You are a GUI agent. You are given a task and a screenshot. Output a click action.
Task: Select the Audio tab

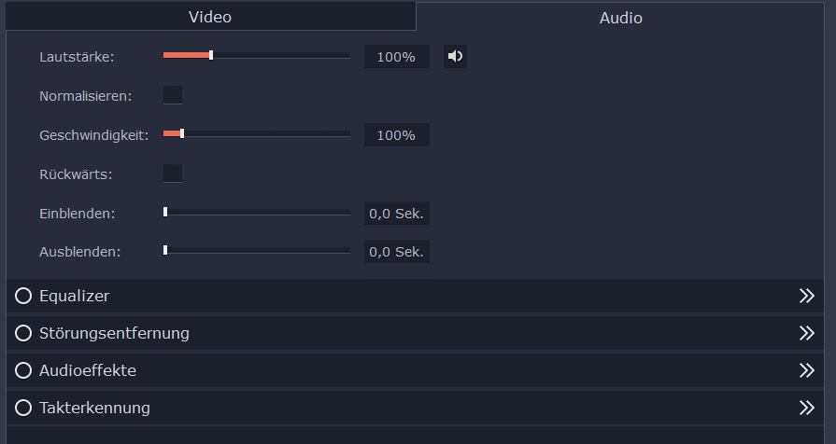(x=620, y=18)
